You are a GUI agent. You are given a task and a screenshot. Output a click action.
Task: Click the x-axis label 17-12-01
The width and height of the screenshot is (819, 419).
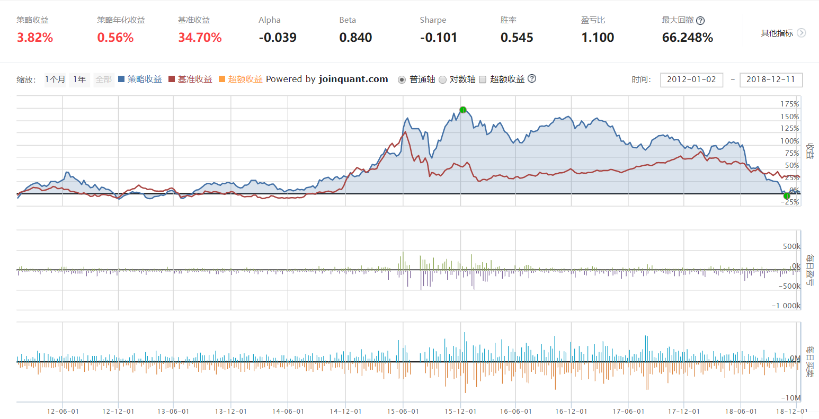[x=683, y=412]
